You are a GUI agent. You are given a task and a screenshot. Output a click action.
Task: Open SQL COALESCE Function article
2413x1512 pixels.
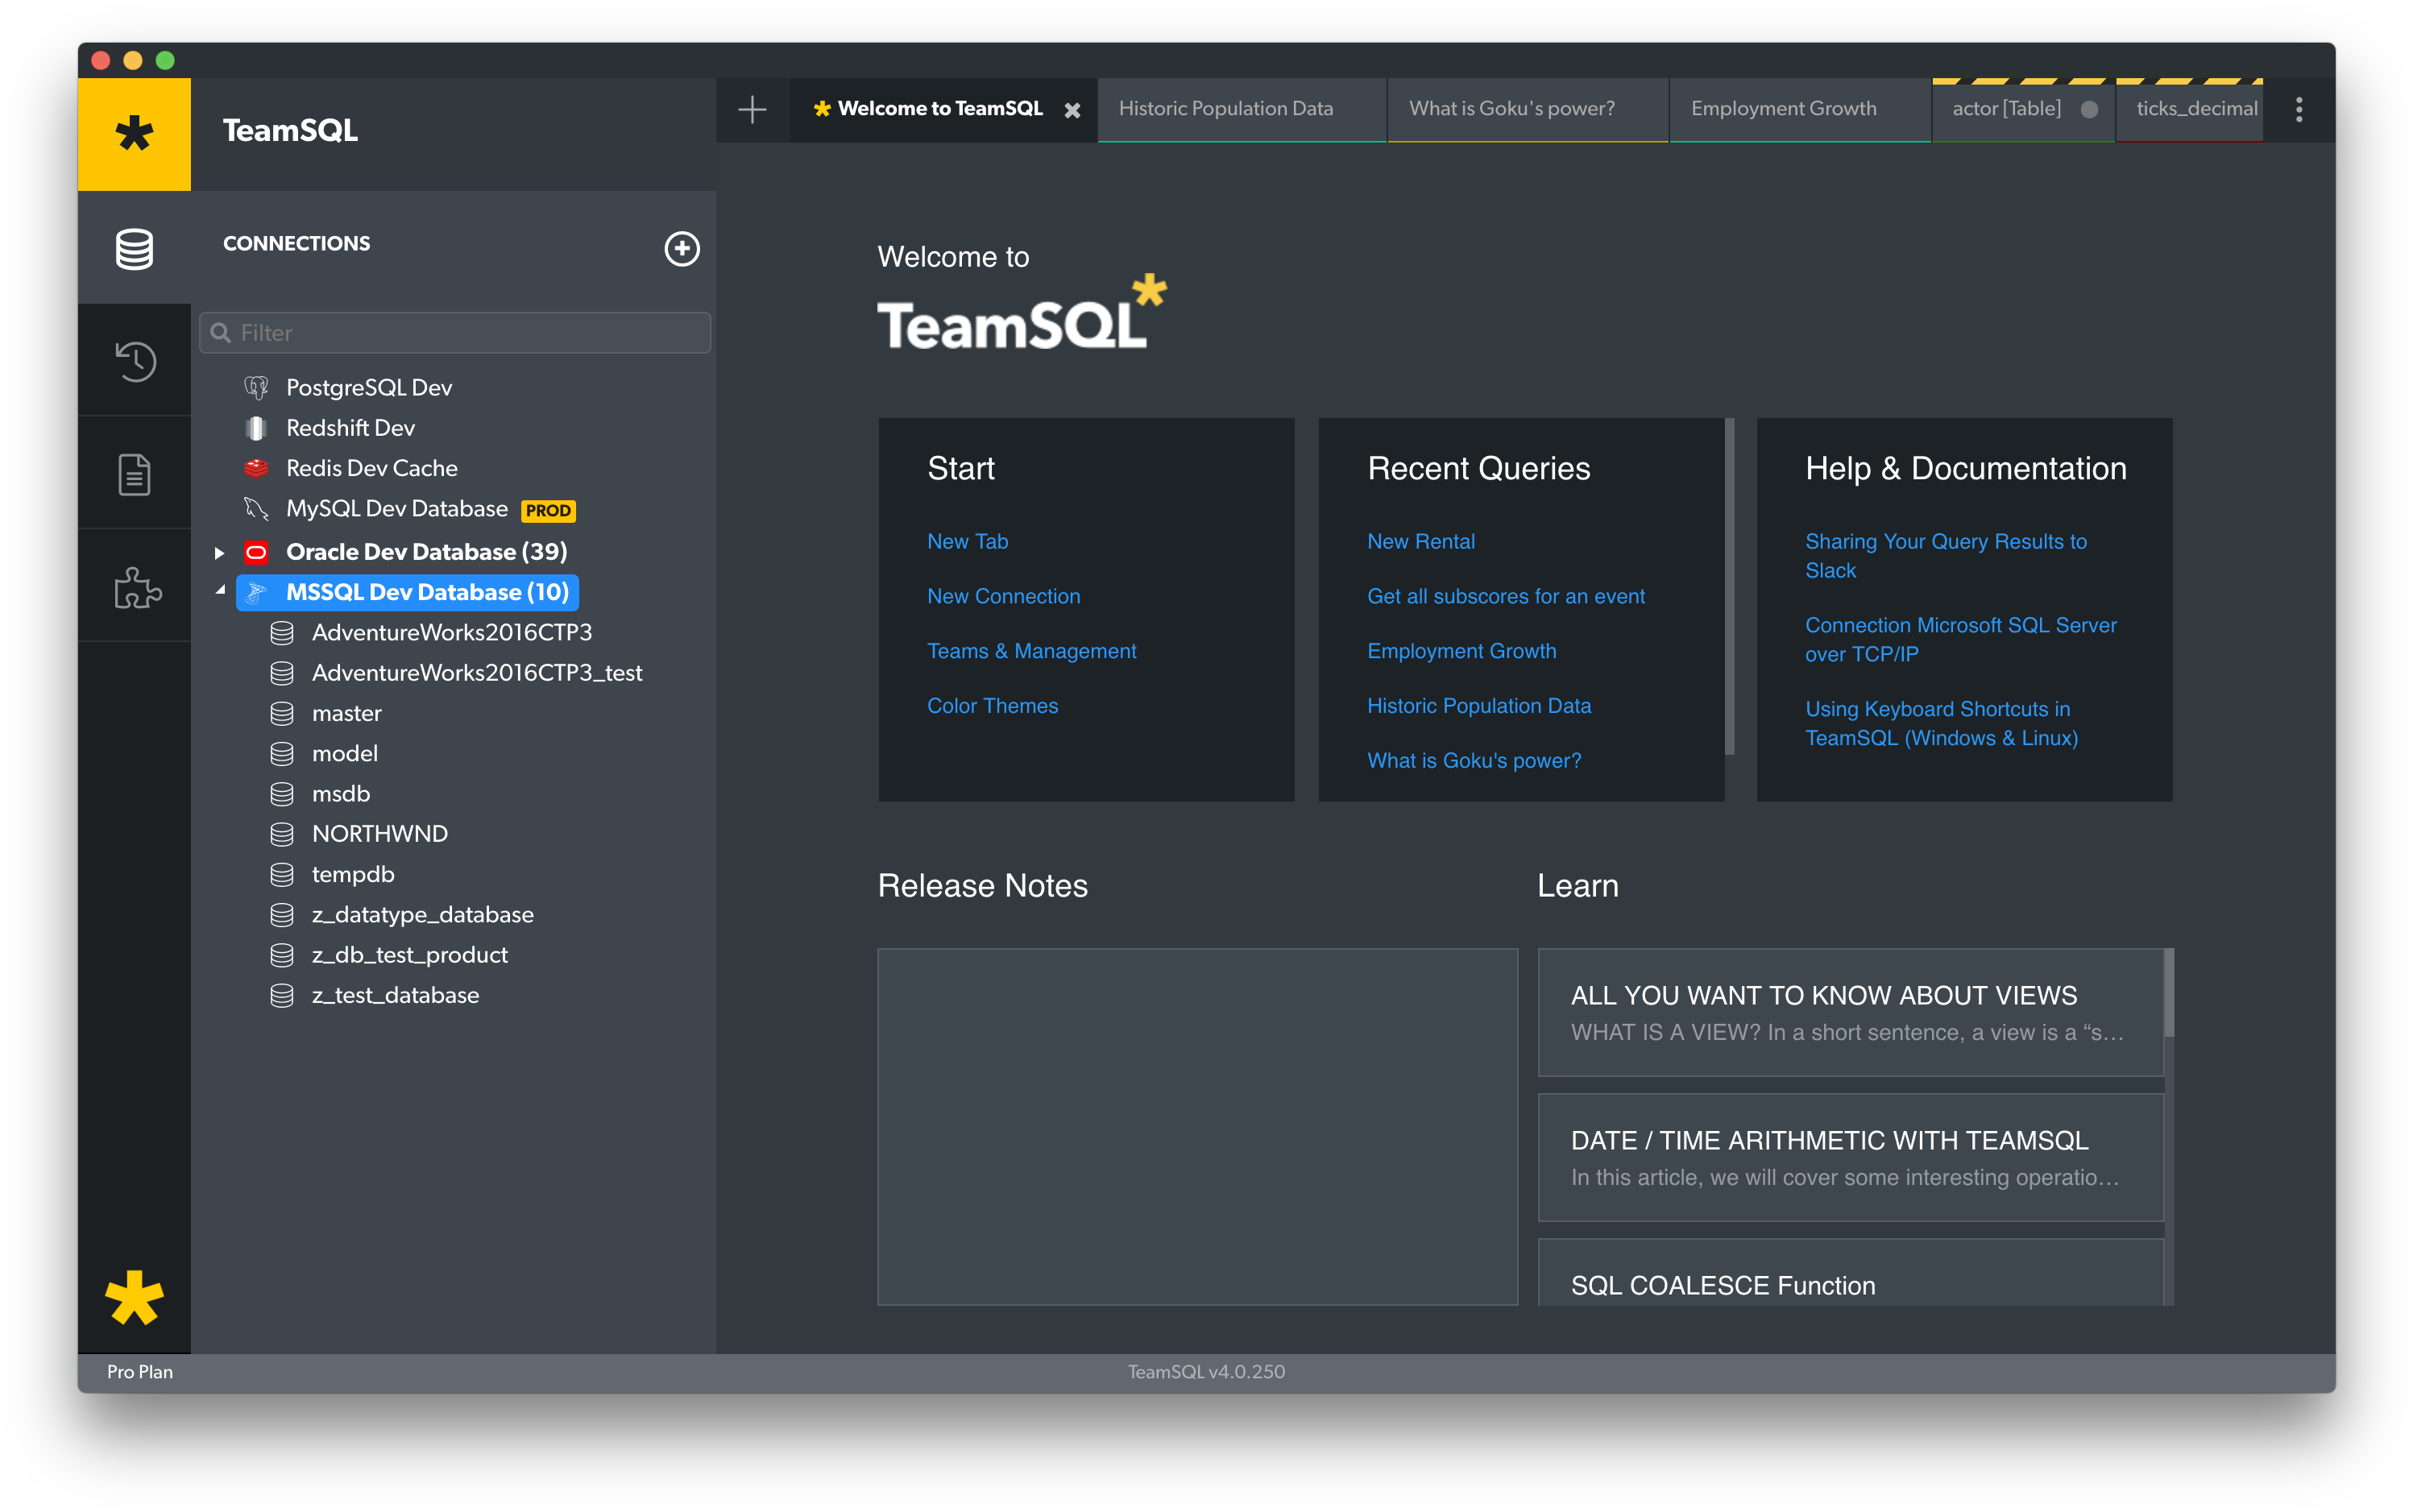(1850, 1273)
